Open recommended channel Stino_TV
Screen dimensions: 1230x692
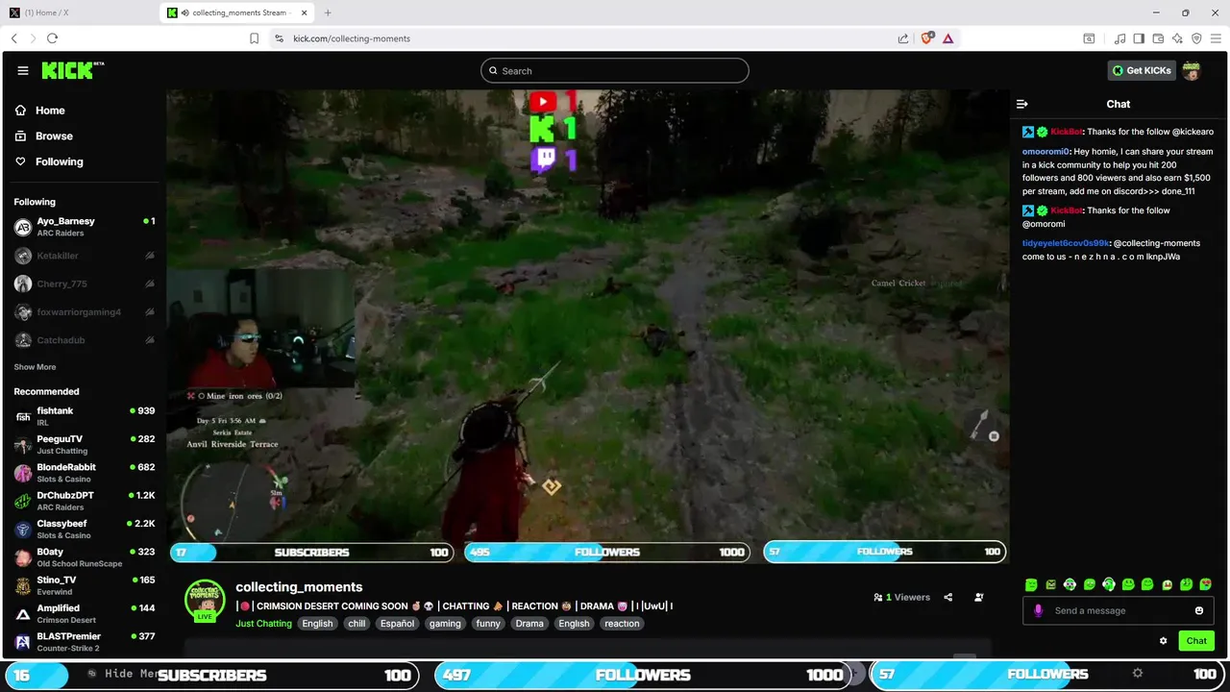coord(84,585)
